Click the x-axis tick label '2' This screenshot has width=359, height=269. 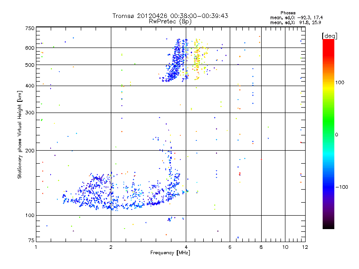[x=111, y=247]
